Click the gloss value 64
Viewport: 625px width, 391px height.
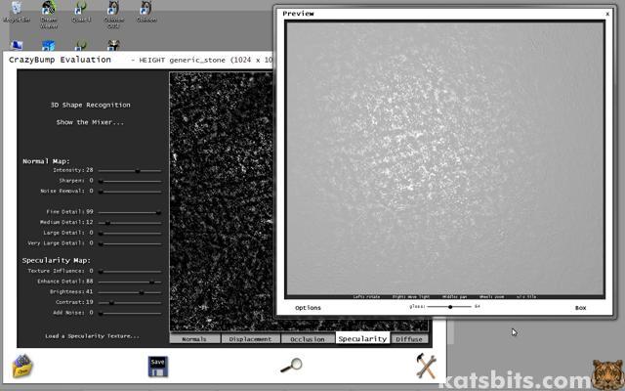click(x=478, y=306)
